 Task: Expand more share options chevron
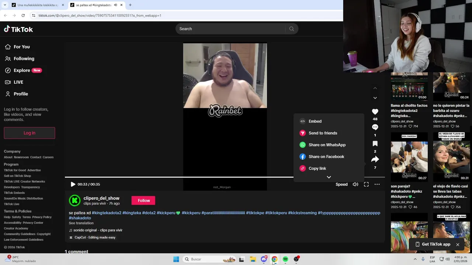pos(329,177)
